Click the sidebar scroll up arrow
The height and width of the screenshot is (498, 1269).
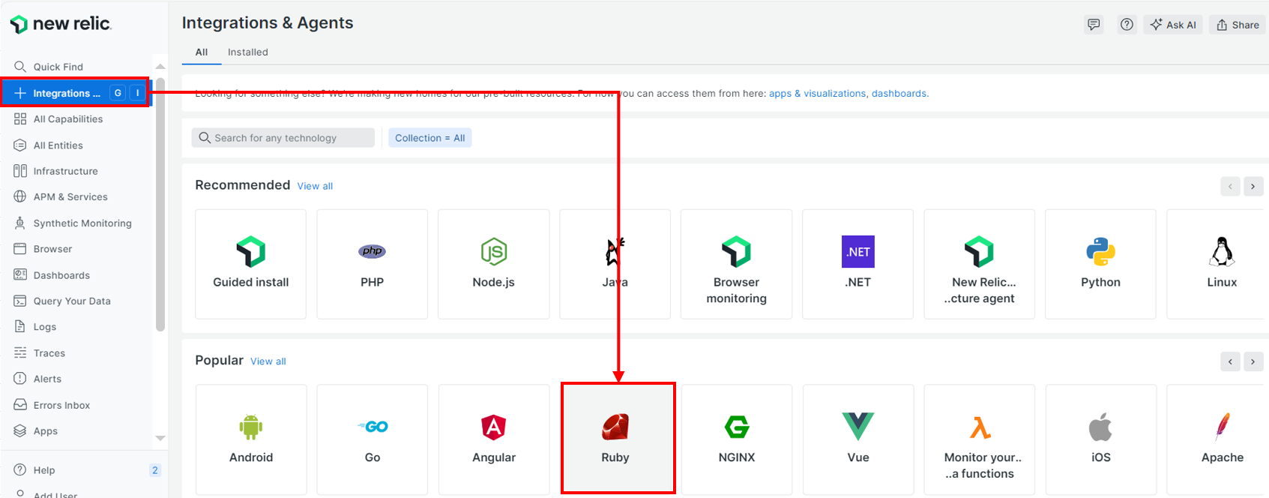coord(160,67)
